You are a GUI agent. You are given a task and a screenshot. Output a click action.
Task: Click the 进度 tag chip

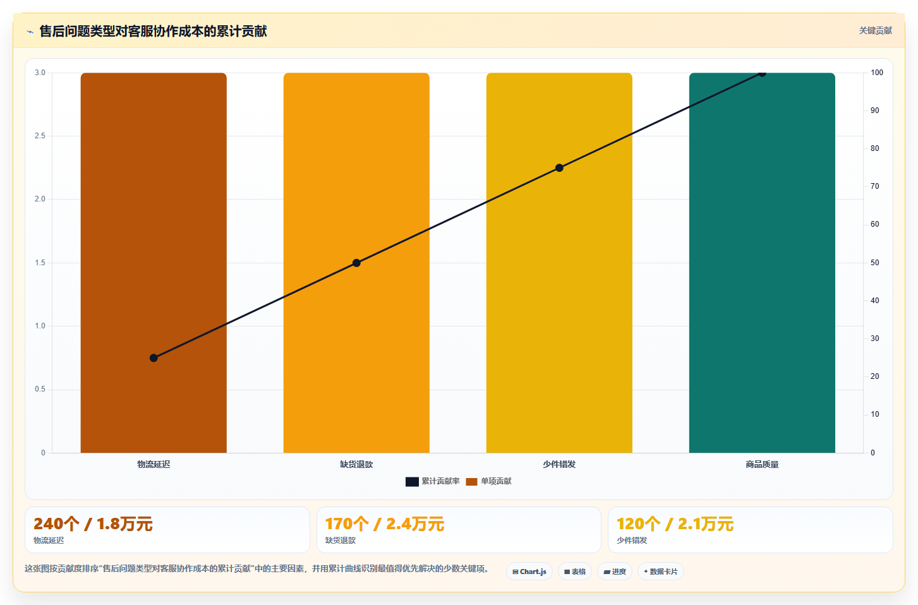tap(615, 572)
